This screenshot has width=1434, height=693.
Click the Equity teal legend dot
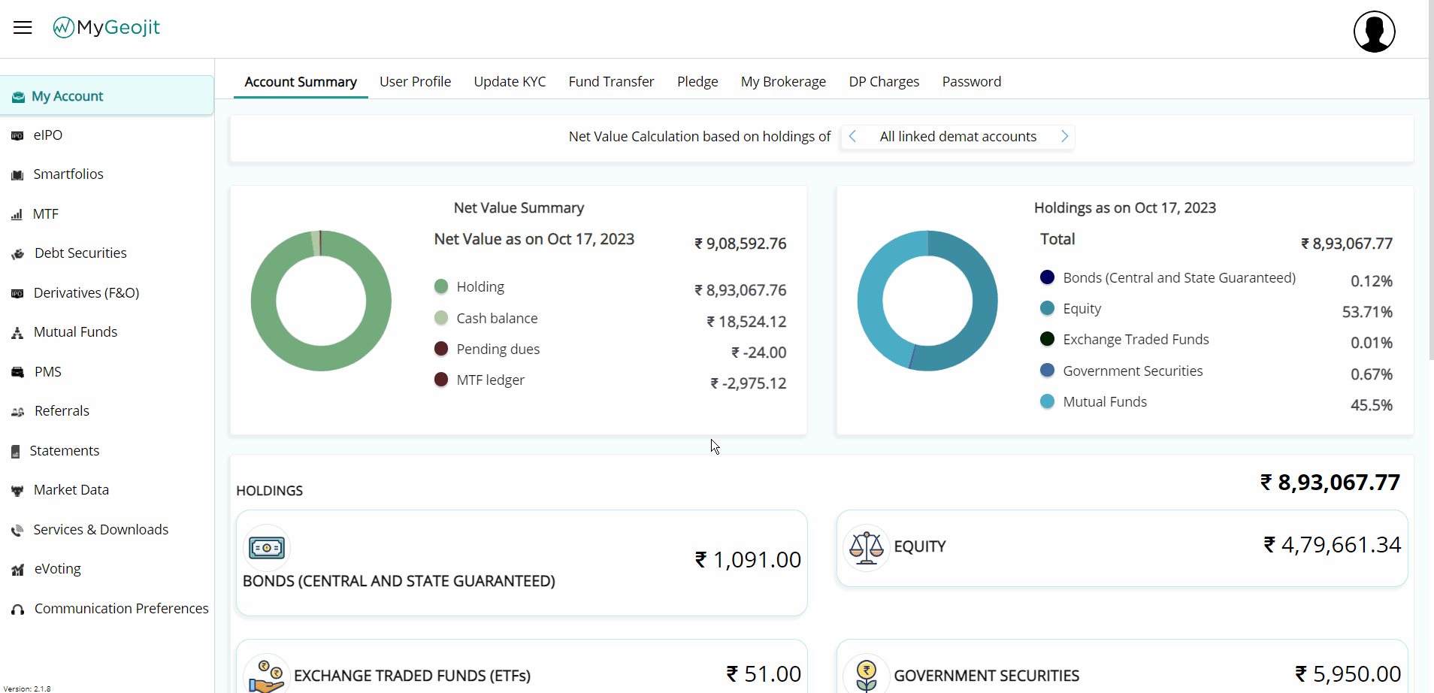point(1047,308)
